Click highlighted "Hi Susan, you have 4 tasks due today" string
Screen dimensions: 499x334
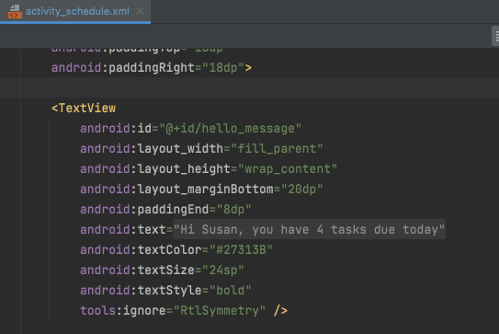point(309,229)
